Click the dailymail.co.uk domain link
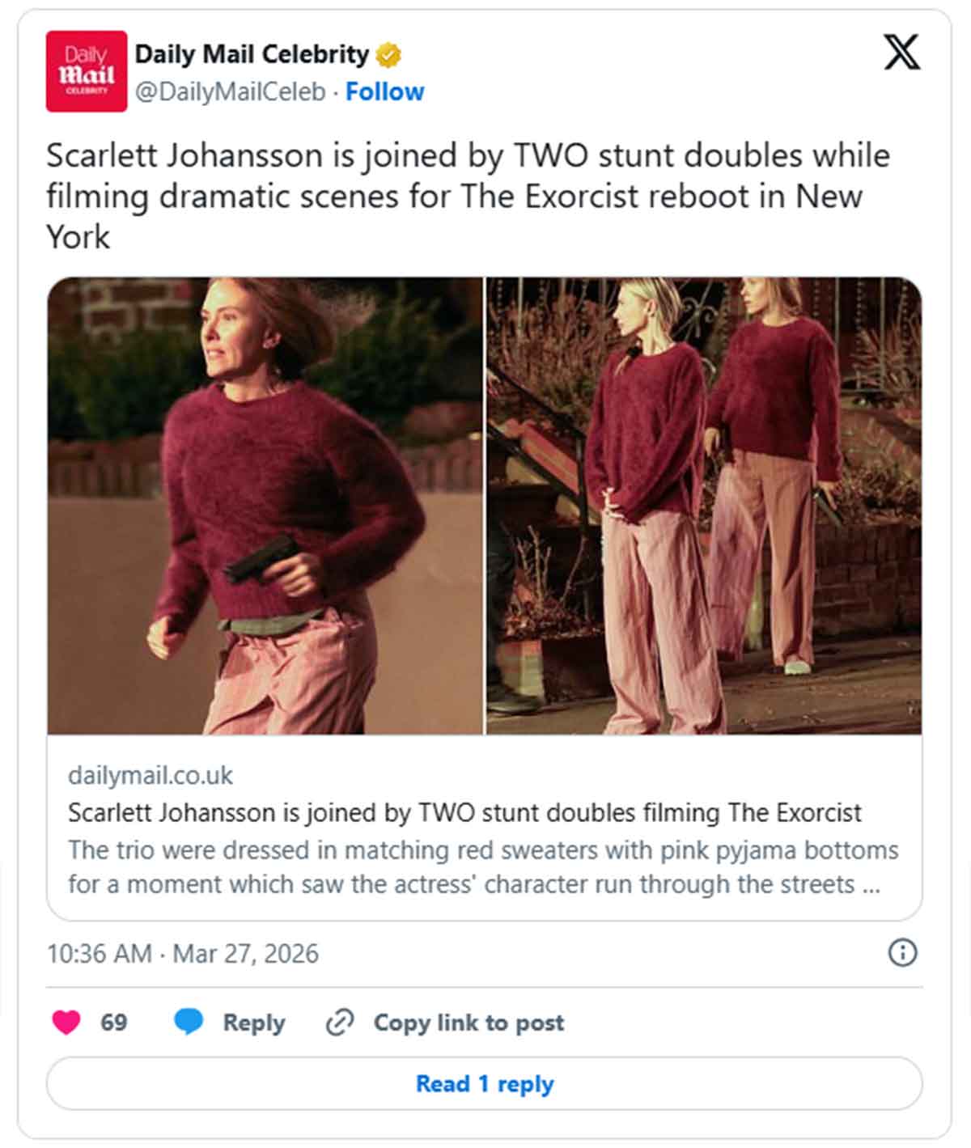The image size is (971, 1148). coord(151,775)
